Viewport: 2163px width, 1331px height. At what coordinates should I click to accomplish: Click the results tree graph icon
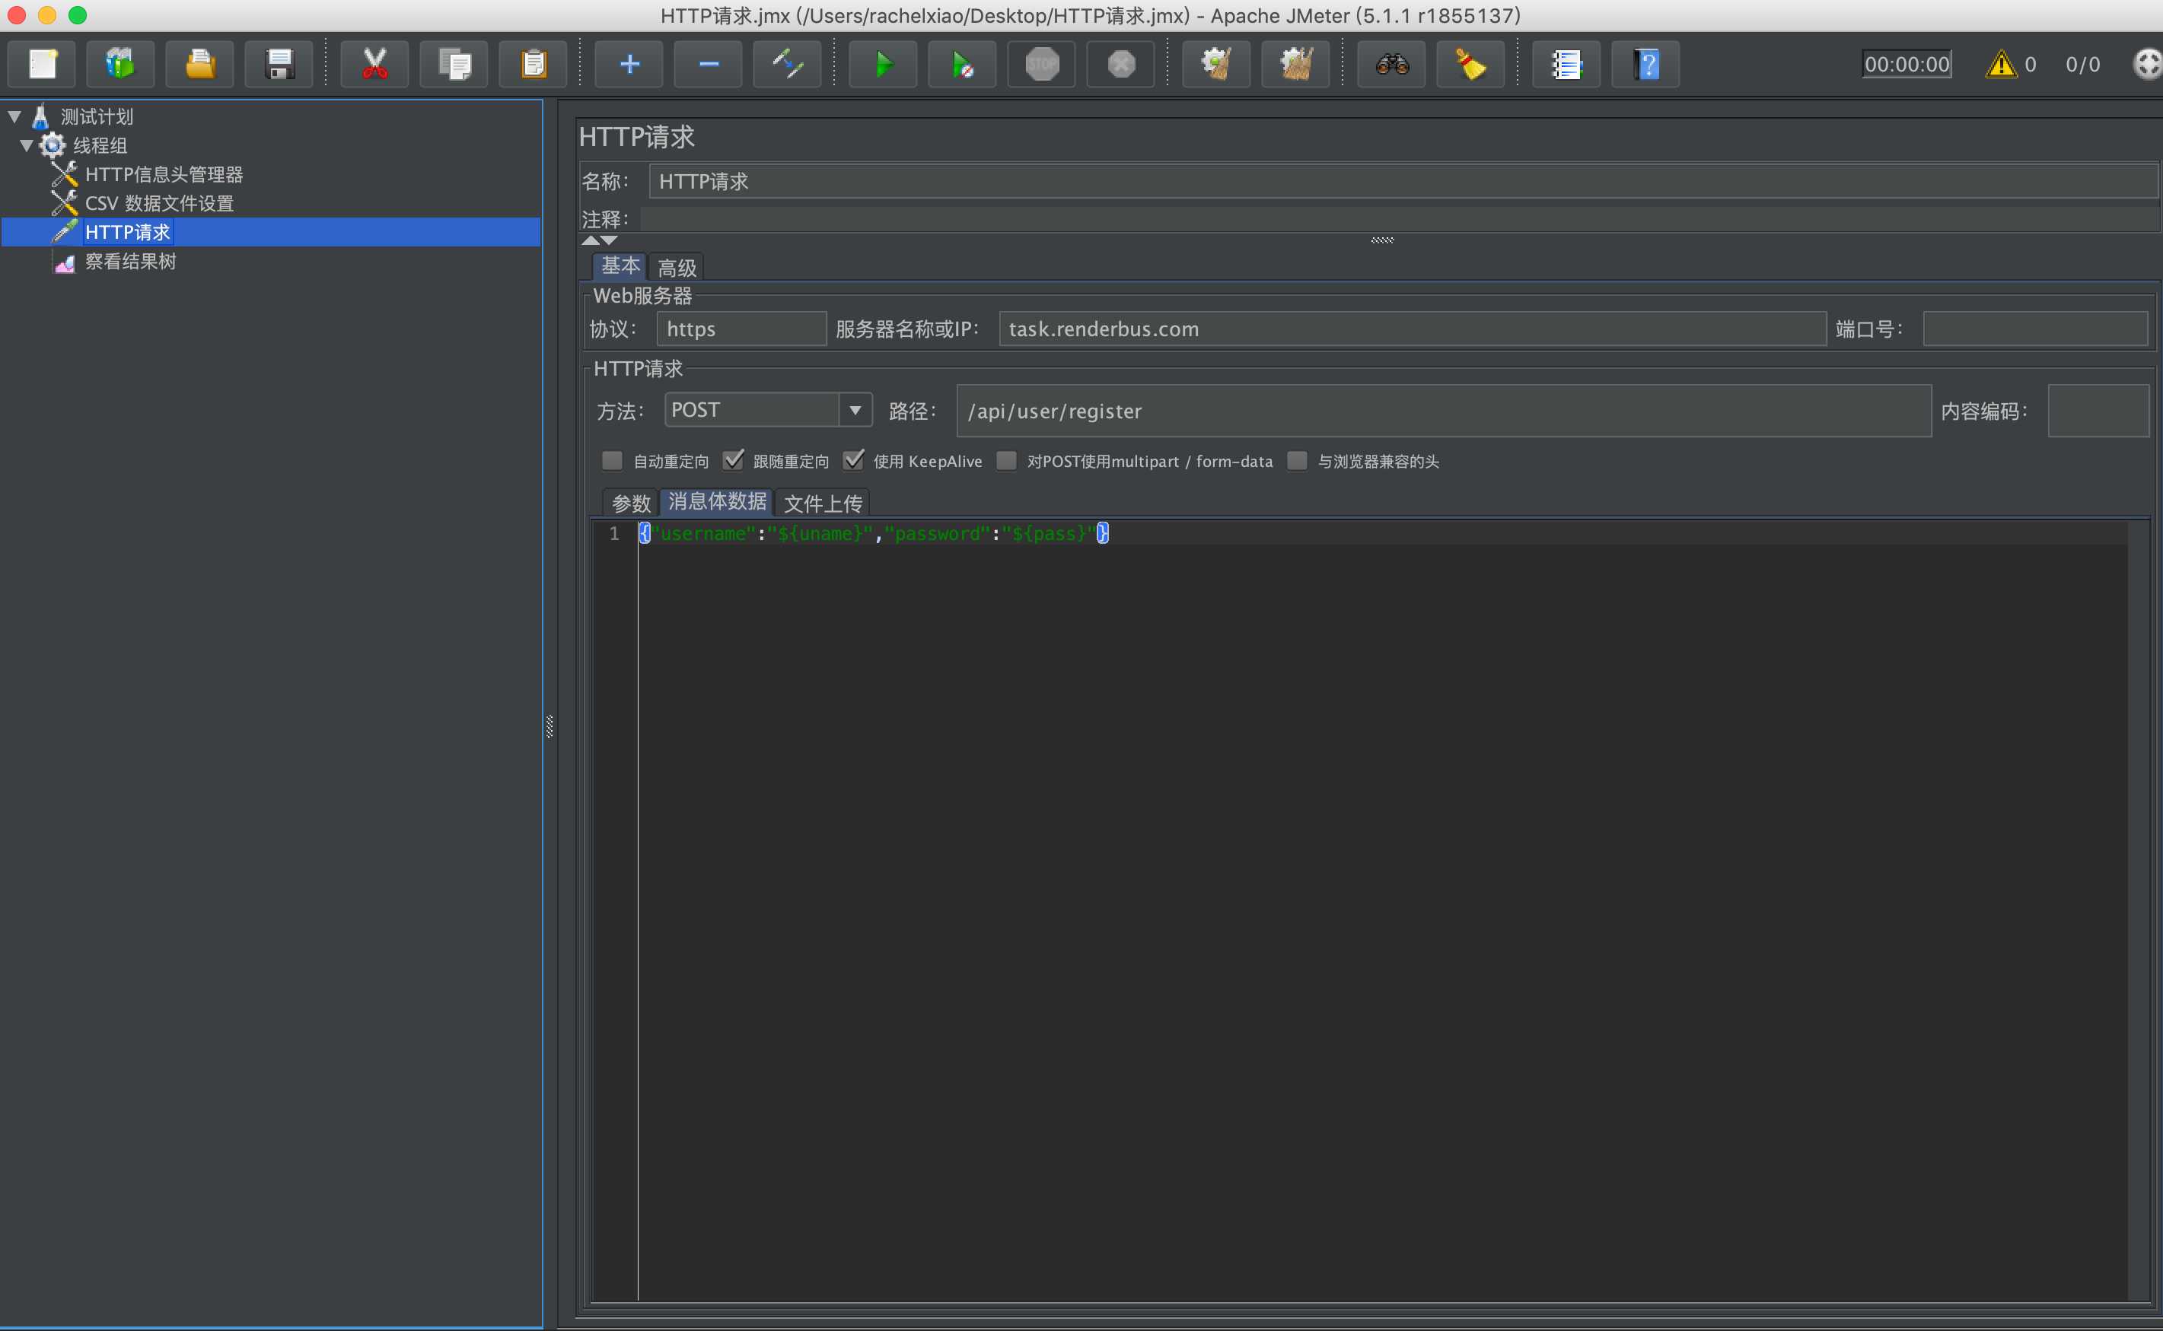click(64, 262)
